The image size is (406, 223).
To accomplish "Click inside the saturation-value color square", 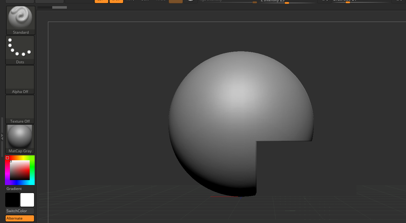I will coord(19,170).
